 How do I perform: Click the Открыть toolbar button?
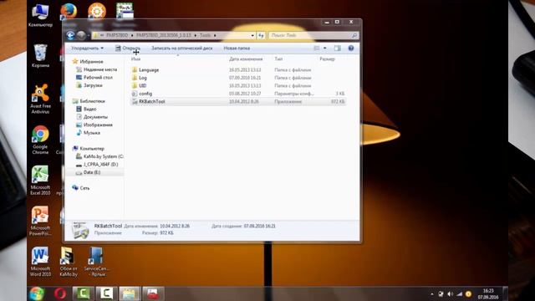coord(128,48)
